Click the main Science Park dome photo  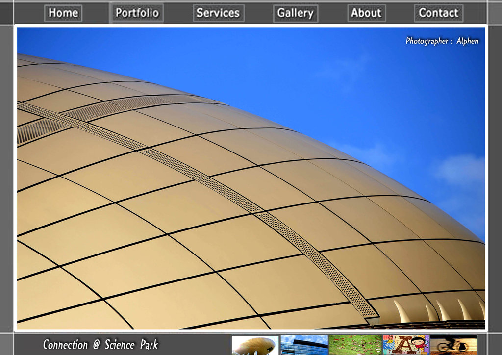click(x=251, y=178)
